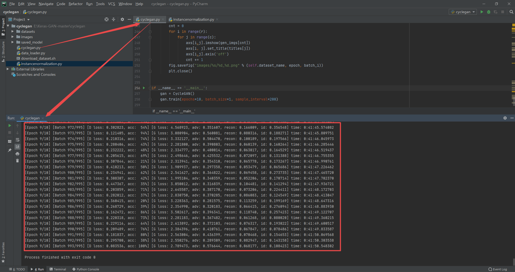Run with coverage icon in top toolbar
This screenshot has height=272, width=515.
496,12
